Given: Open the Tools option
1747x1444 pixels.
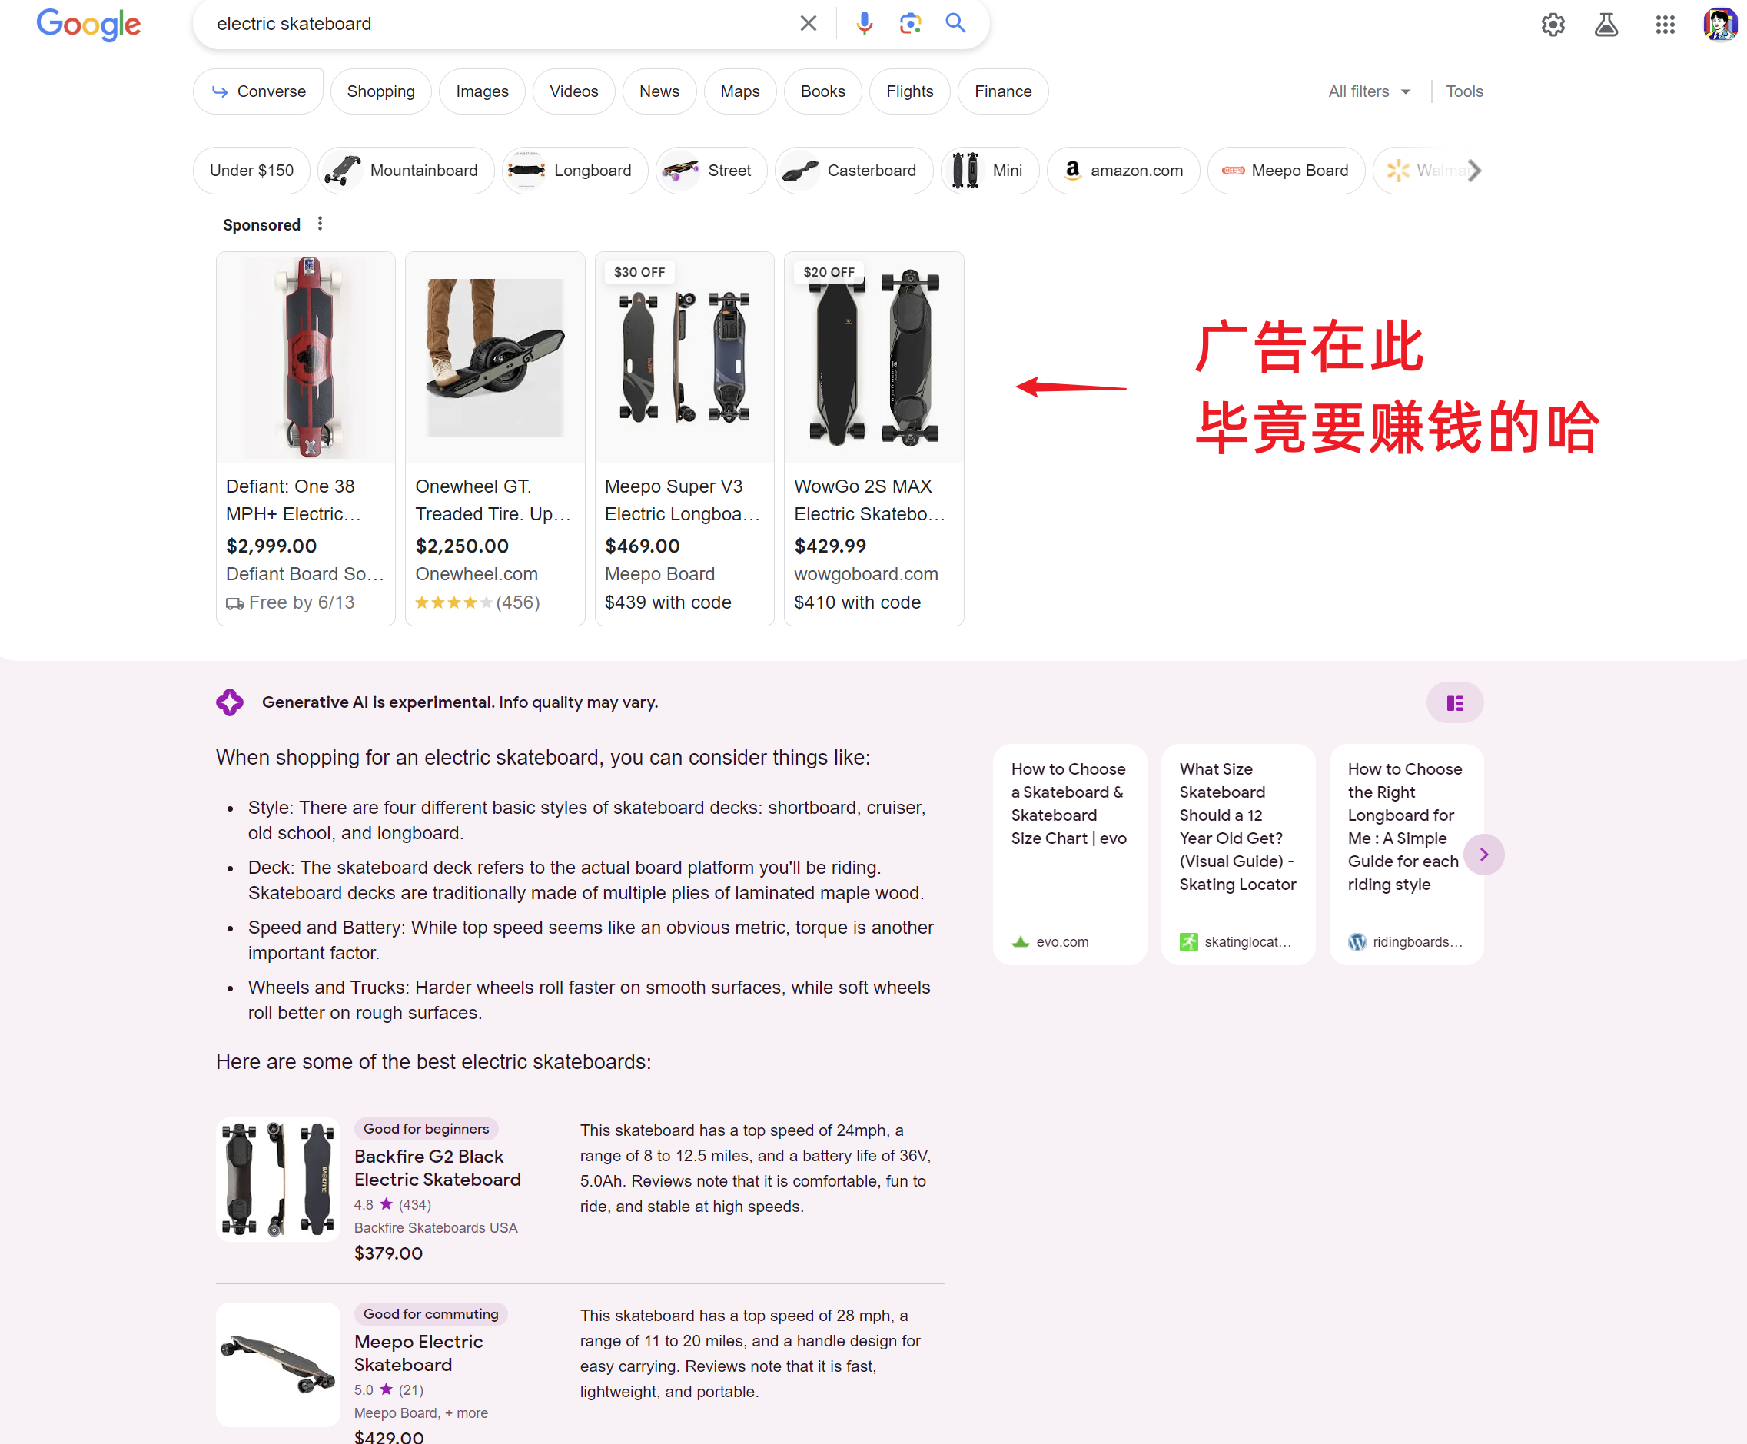Looking at the screenshot, I should [1464, 91].
